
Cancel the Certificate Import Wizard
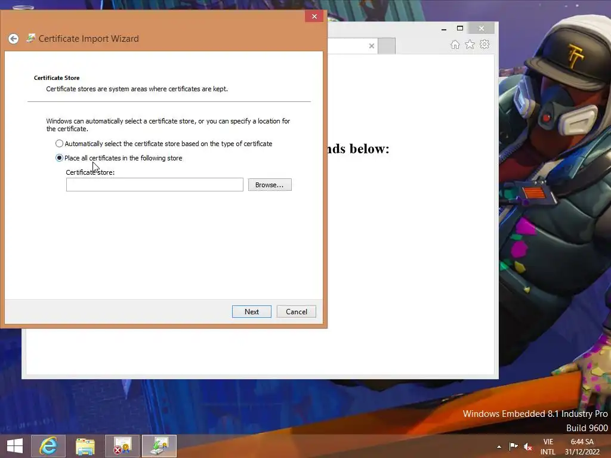[x=296, y=311]
